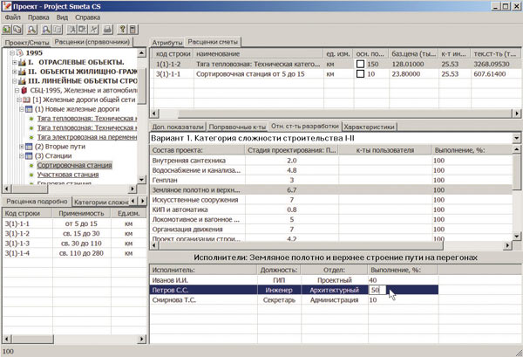Click the green bullet beside Участковая станция
Screen dimensions: 523x357
31,175
